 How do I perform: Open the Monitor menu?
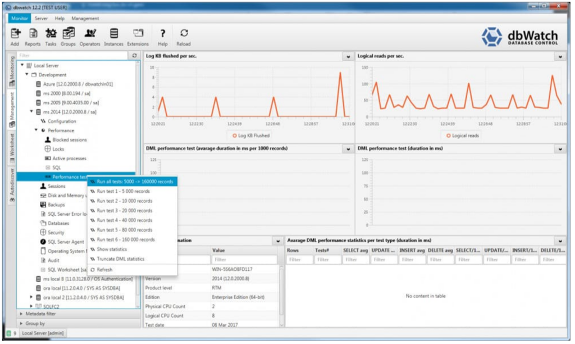click(x=20, y=19)
